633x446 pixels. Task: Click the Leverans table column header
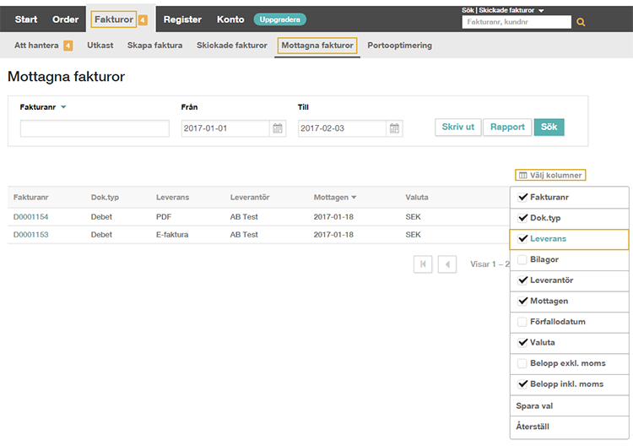(172, 197)
